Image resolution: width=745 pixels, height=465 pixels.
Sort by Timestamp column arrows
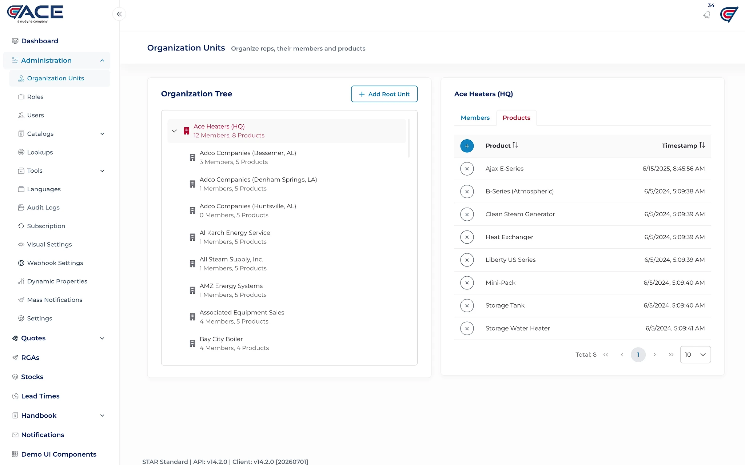tap(702, 145)
